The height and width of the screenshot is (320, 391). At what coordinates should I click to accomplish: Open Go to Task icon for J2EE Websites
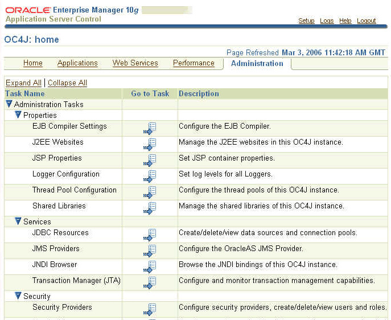pos(150,145)
